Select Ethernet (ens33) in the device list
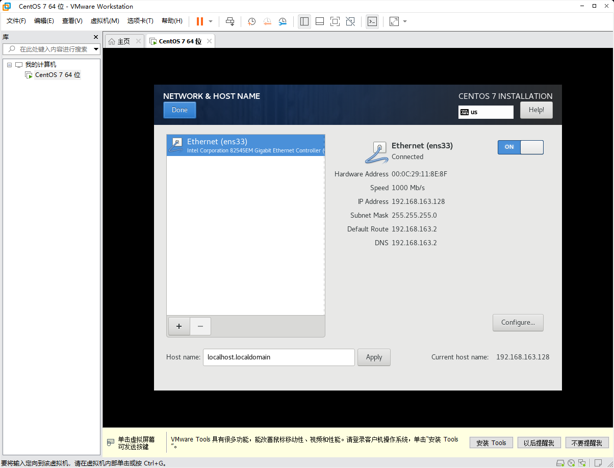Viewport: 614px width, 468px height. (x=246, y=145)
